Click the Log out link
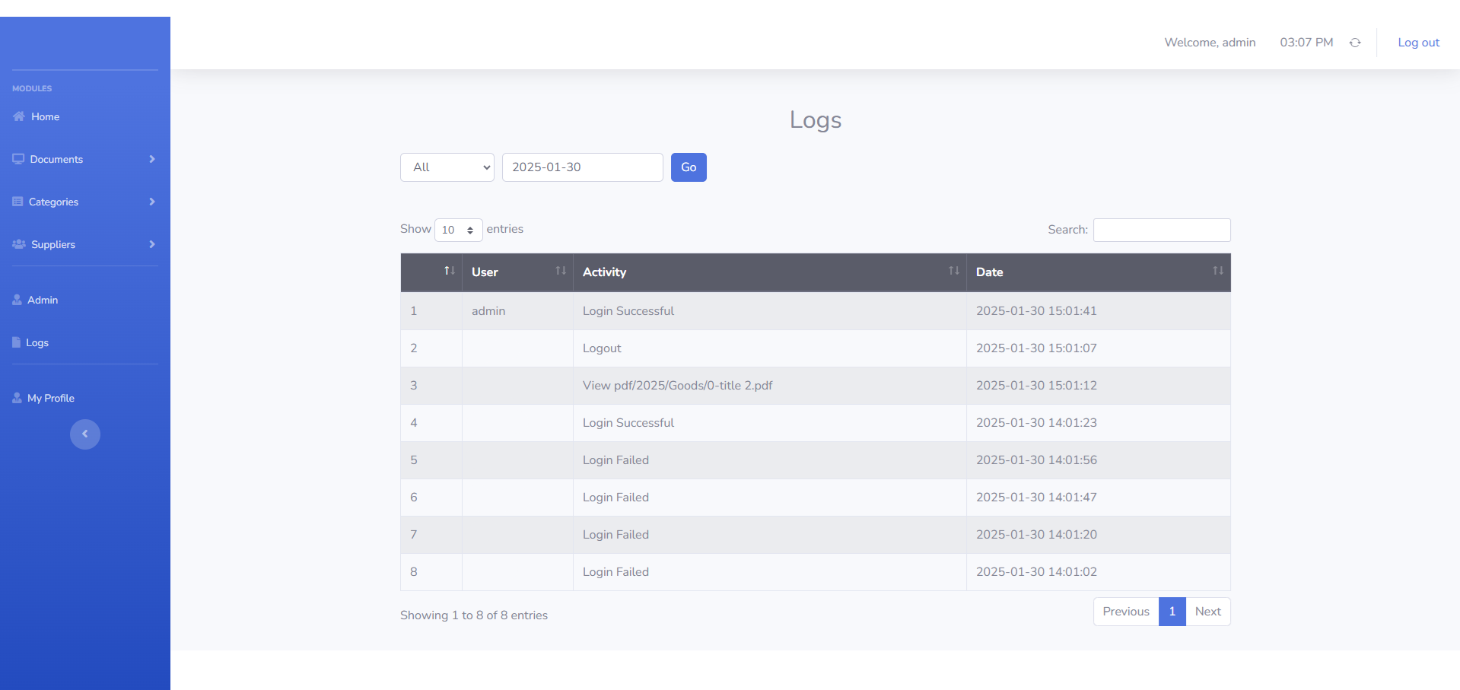1460x690 pixels. click(1418, 43)
